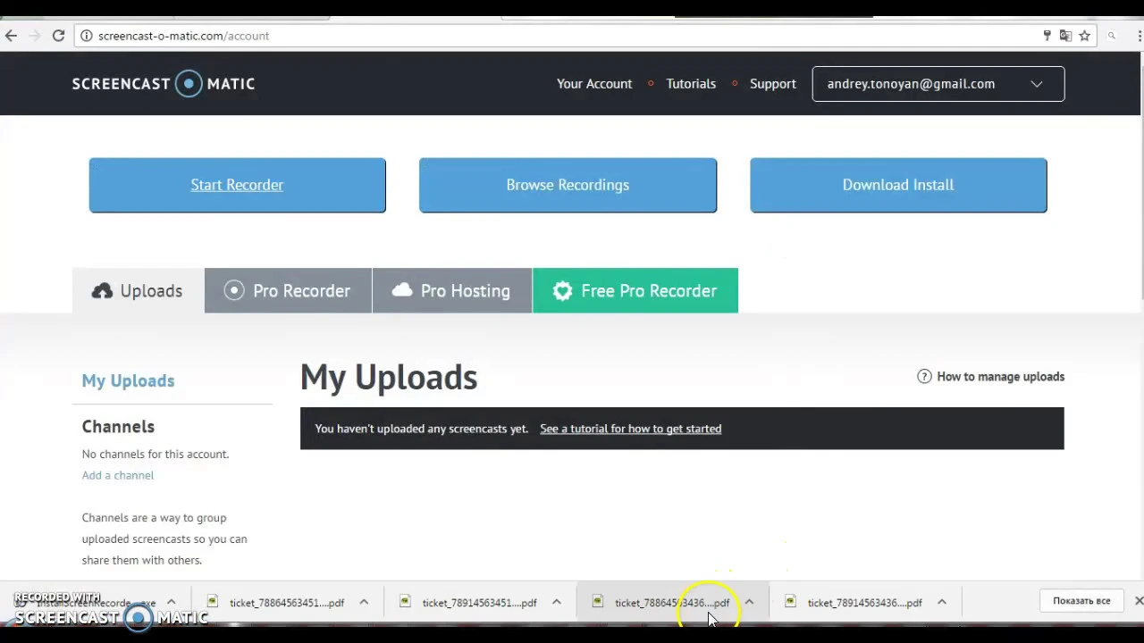Screen dimensions: 1144x643
Task: Click the gear badge icon on Free Pro Recorder
Action: [x=562, y=291]
